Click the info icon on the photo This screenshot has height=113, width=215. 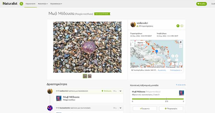[x=90, y=70]
